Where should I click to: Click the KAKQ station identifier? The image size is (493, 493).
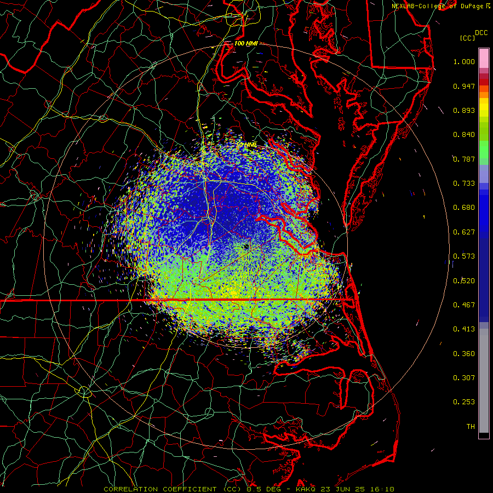pos(306,489)
